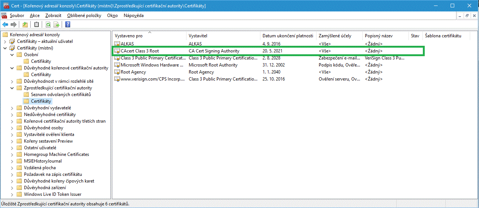
Task: Open the Zobrazit menu
Action: [53, 16]
